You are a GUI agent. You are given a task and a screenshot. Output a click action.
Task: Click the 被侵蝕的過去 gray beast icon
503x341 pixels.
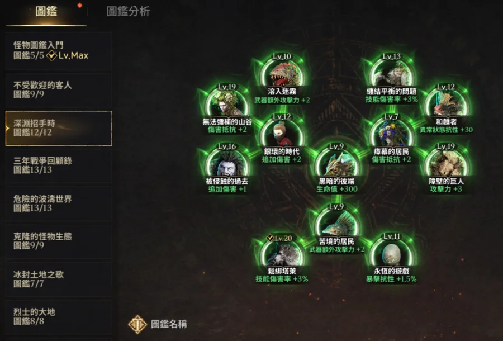pyautogui.click(x=227, y=164)
